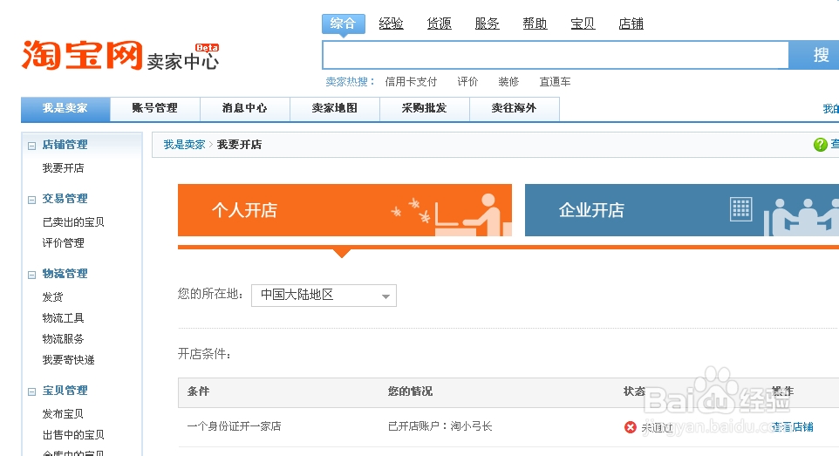Select the 服务 search tab
The height and width of the screenshot is (456, 839).
click(487, 24)
